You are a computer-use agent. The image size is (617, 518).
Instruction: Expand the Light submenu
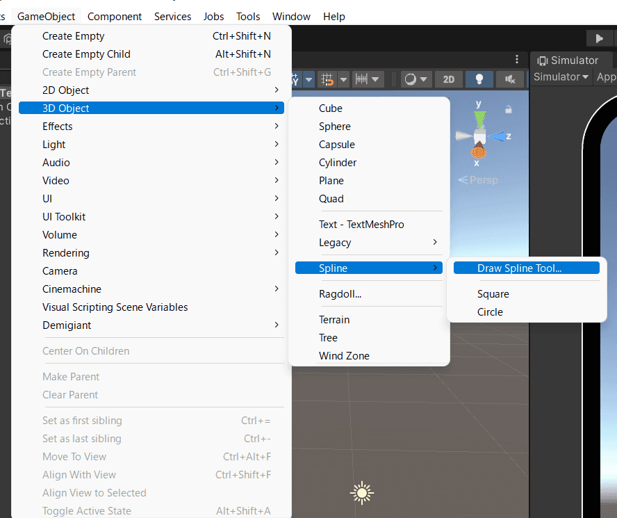(x=151, y=145)
